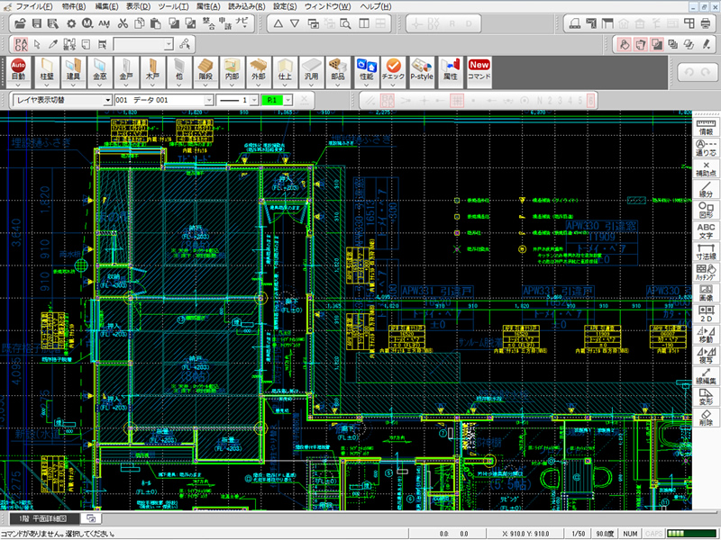Click the 建具 fittings tool

pyautogui.click(x=73, y=70)
